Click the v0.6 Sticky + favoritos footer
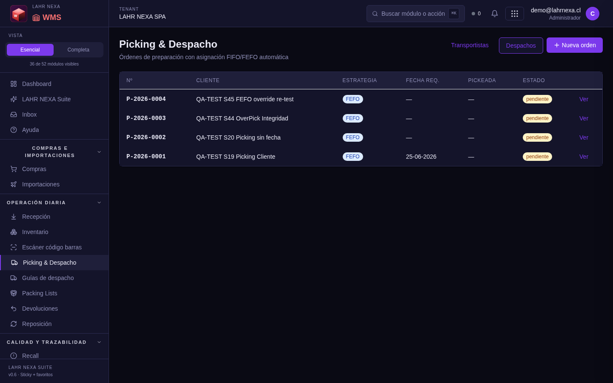Viewport: 613px width, 383px height. click(31, 375)
